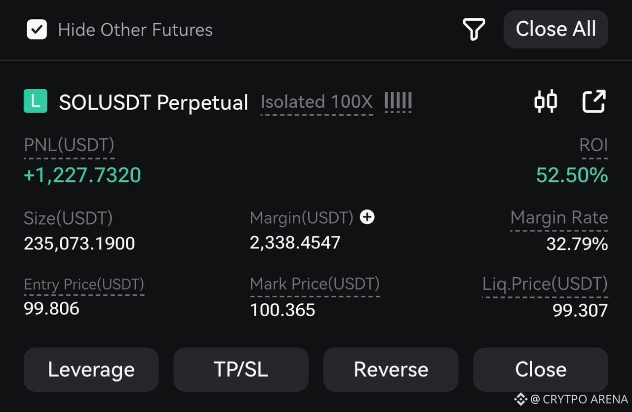Tap the ROI label to switch its display
This screenshot has width=632, height=412.
click(x=594, y=145)
